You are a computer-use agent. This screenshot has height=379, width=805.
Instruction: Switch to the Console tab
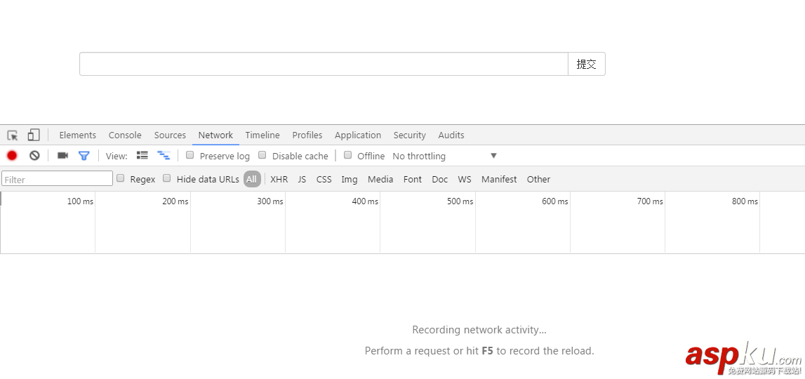pyautogui.click(x=125, y=135)
